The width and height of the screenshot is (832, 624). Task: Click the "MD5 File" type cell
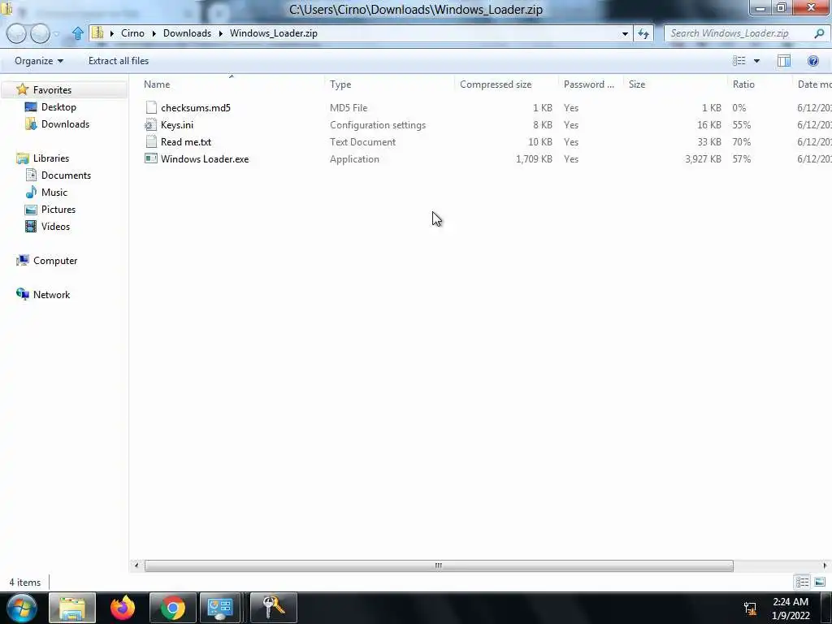coord(349,108)
